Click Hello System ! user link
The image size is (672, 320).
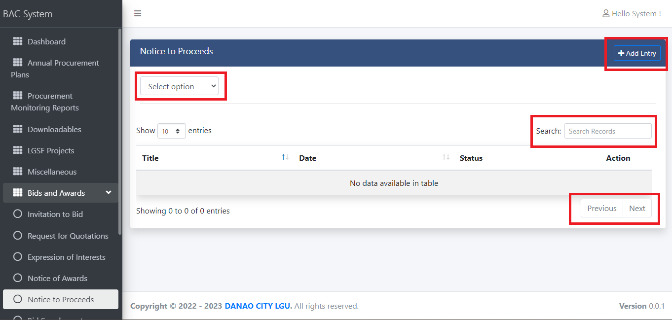632,14
